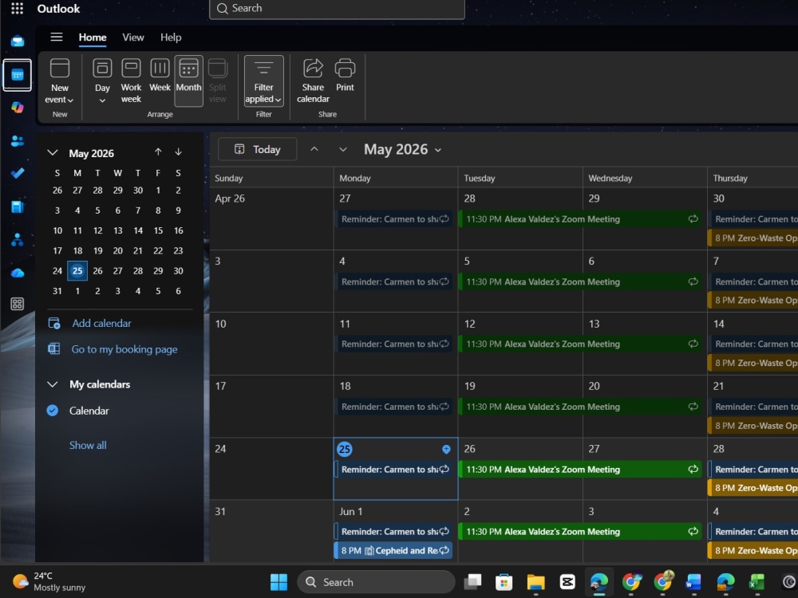Select May 15 in mini calendar

click(x=158, y=230)
